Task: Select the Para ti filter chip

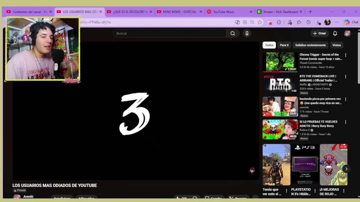Action: click(284, 45)
